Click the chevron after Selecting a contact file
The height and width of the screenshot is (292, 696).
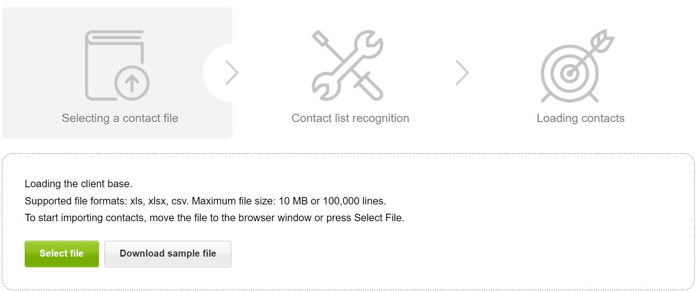[231, 73]
